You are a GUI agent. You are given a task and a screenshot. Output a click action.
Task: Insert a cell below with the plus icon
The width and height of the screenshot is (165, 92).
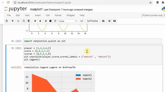pos(13,21)
